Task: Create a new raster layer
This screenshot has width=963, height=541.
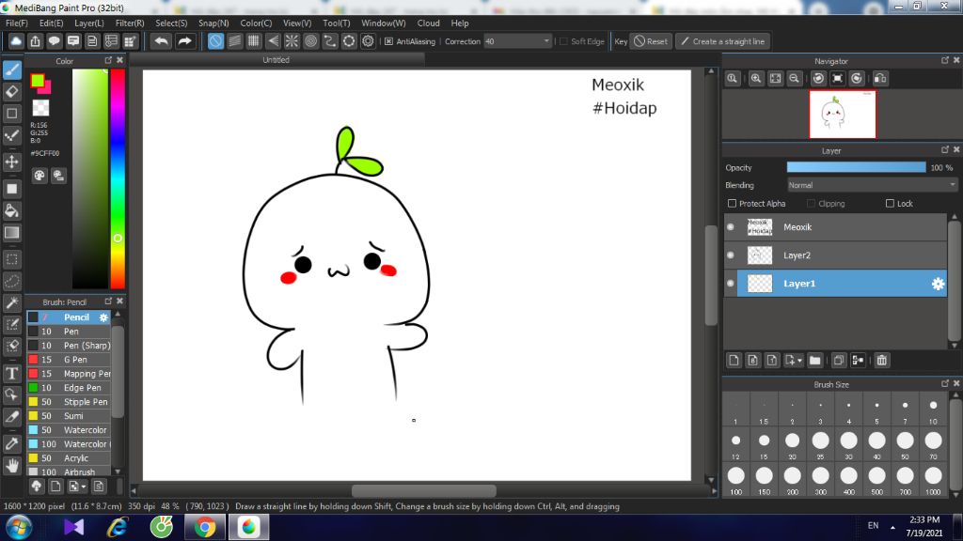Action: (734, 361)
